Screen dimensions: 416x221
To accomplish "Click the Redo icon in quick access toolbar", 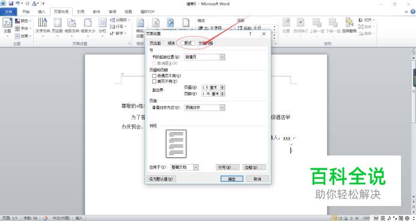I will click(x=27, y=4).
